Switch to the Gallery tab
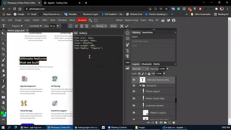The image size is (231, 130). click(83, 33)
